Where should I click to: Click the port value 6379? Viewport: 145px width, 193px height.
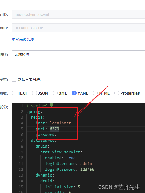54,129
